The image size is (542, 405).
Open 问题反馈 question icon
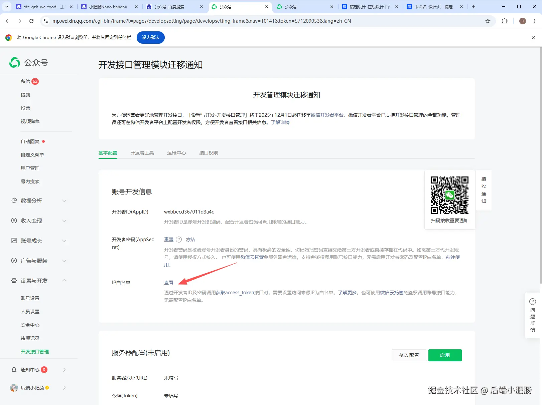(x=533, y=302)
